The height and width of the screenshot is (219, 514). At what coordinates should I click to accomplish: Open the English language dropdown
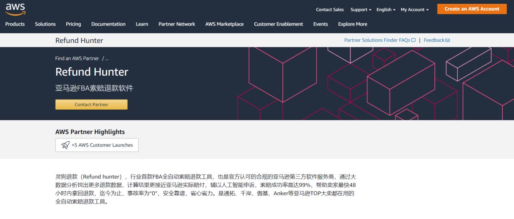(386, 10)
